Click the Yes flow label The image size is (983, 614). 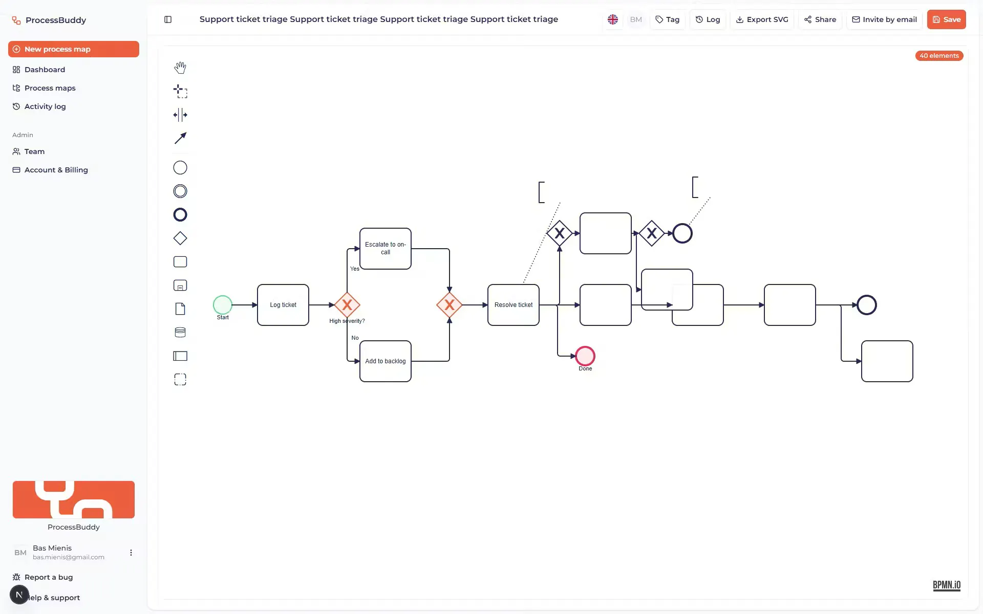(x=355, y=269)
